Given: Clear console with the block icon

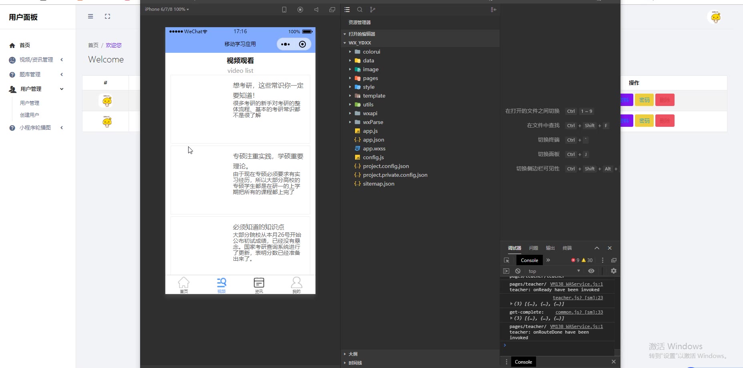Looking at the screenshot, I should tap(518, 271).
